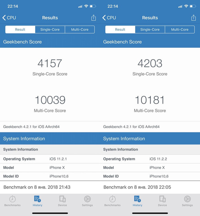The width and height of the screenshot is (200, 216).
Task: Select Result tab in left screen
Action: pyautogui.click(x=20, y=29)
